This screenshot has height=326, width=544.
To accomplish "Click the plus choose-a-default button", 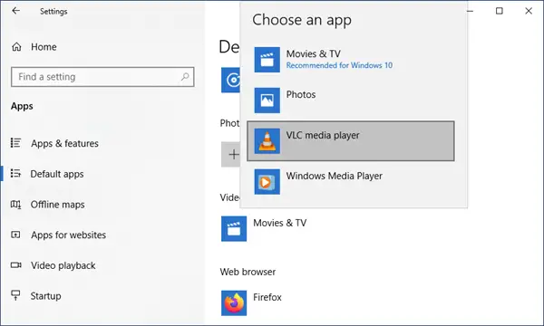I will pyautogui.click(x=231, y=154).
